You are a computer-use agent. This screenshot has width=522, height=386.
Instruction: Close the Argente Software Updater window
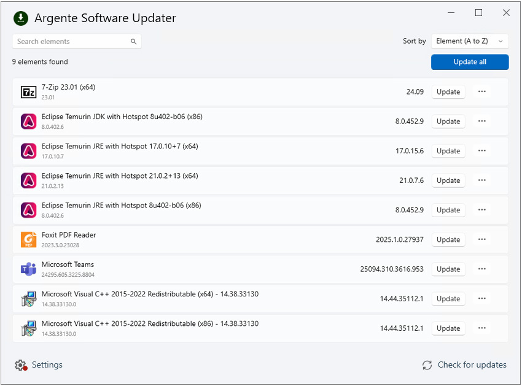tap(506, 13)
